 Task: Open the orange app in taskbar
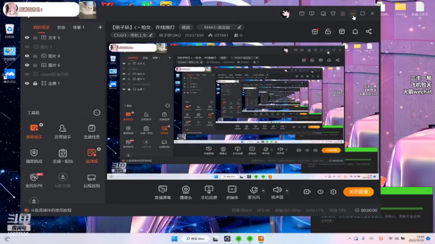point(261,239)
